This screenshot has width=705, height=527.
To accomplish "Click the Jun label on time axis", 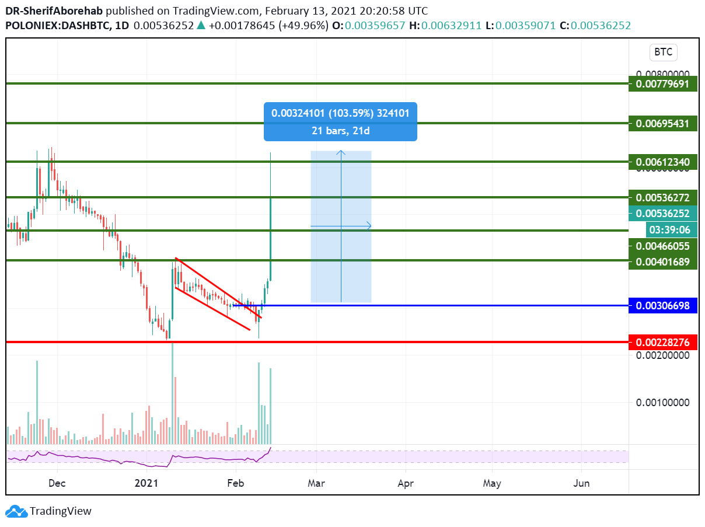I will [x=581, y=483].
